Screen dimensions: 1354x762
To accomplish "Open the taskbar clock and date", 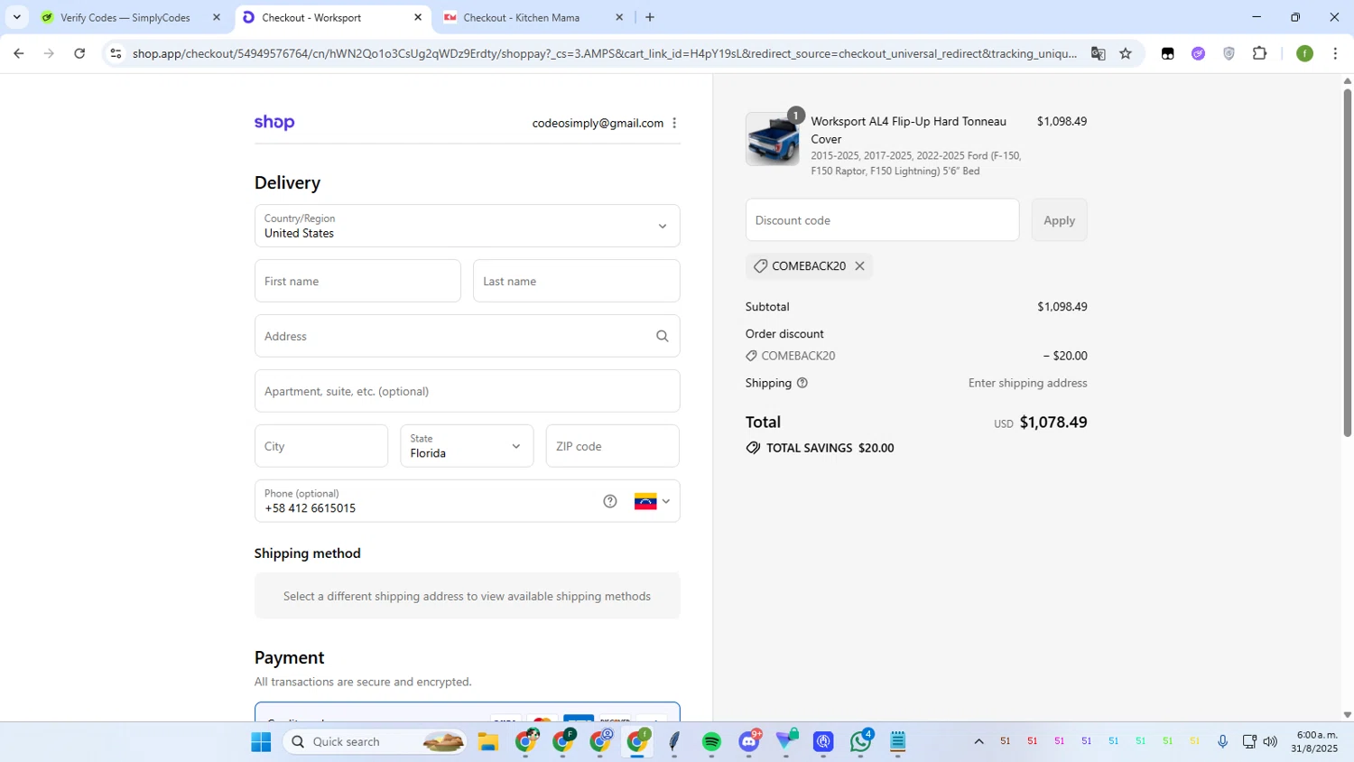I will pos(1314,741).
